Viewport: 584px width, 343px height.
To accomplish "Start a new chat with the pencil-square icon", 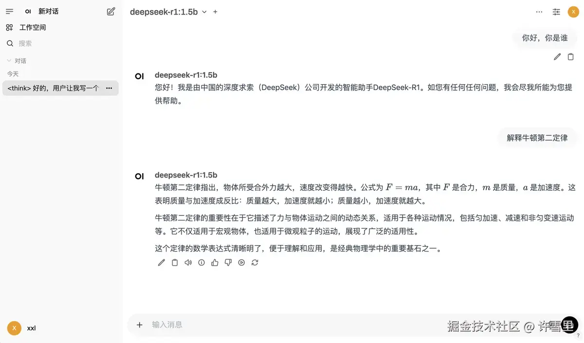I will [111, 11].
